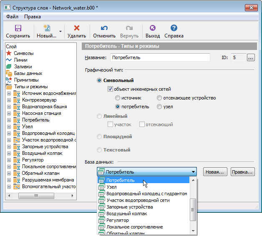The height and width of the screenshot is (236, 262).
Task: Choose the узел radio button
Action: click(x=159, y=107)
